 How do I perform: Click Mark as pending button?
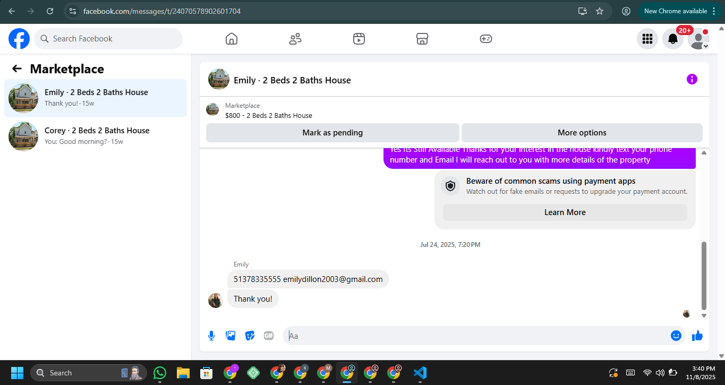[332, 133]
